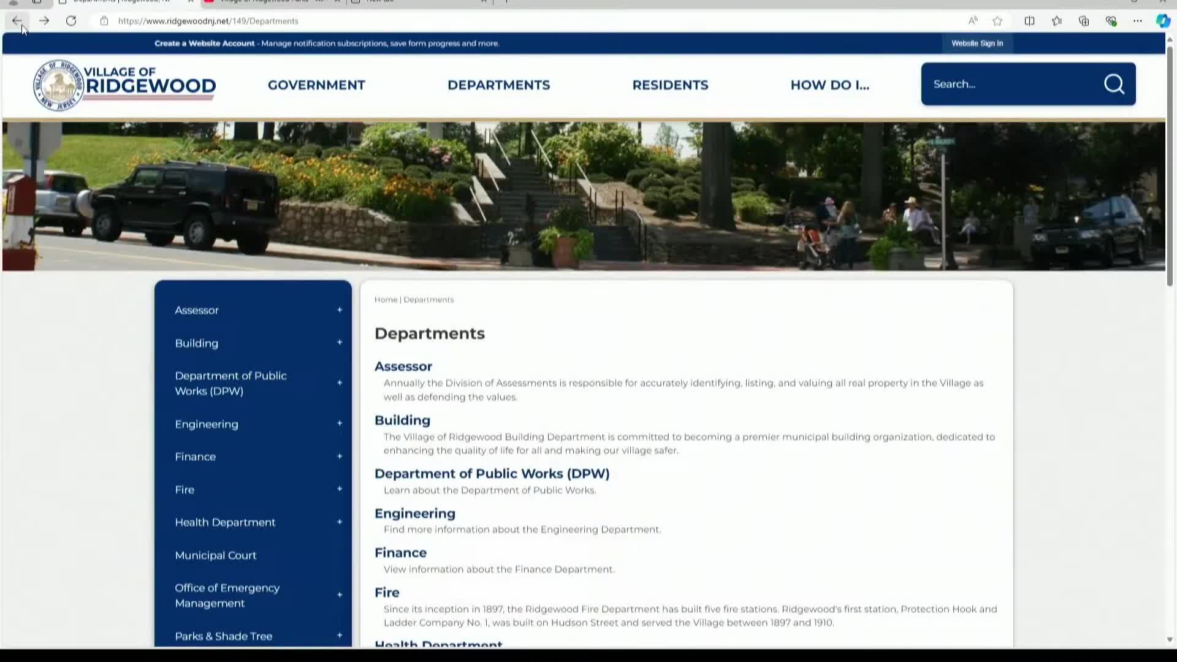This screenshot has height=662, width=1177.
Task: Open the Copilot sidebar icon
Action: (x=1163, y=21)
